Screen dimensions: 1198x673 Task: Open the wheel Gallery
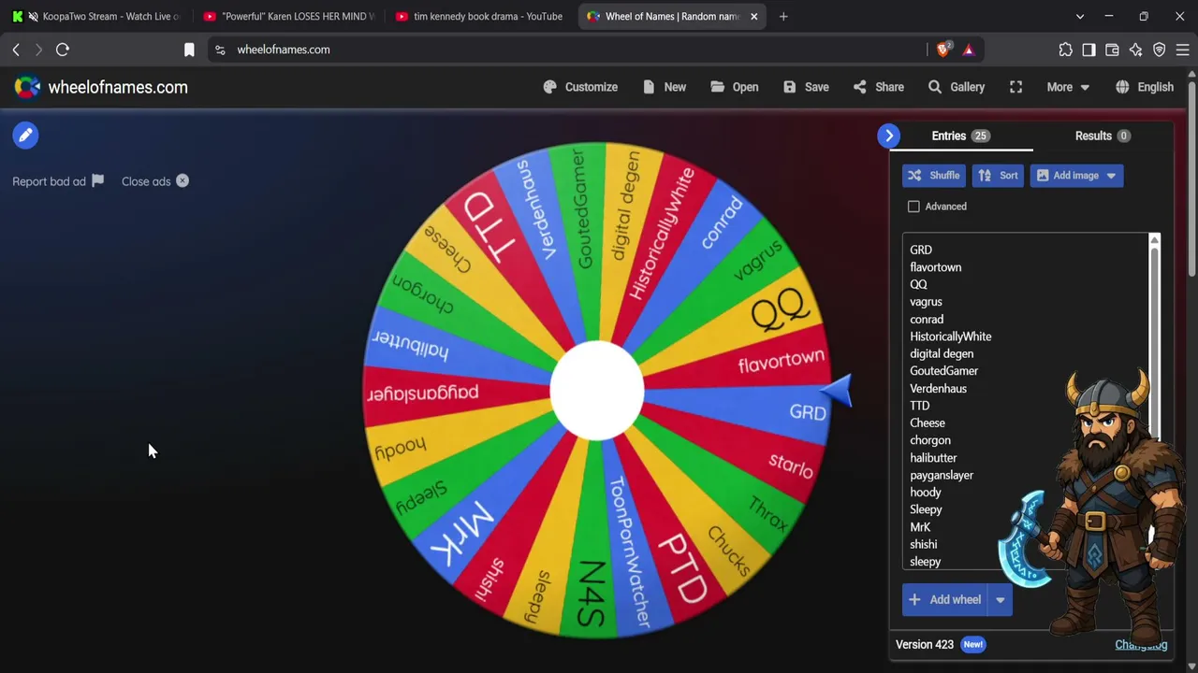coord(956,87)
